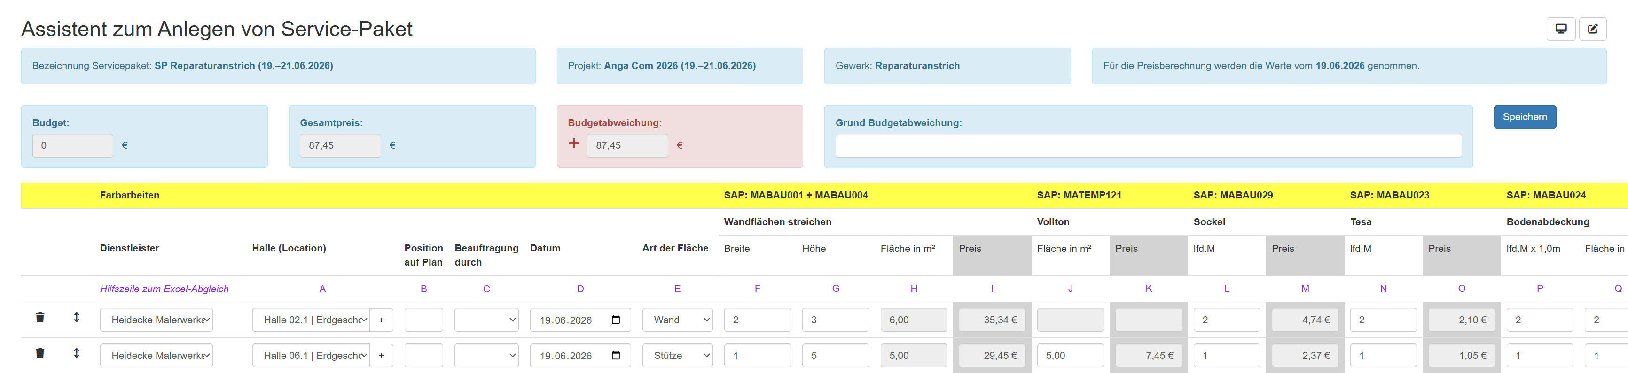1628x373 pixels.
Task: Delete the Halle 02.1 row via trash icon
Action: (x=40, y=318)
